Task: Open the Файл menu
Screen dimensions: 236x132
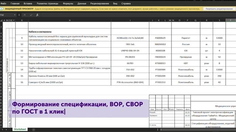Action: pos(3,3)
